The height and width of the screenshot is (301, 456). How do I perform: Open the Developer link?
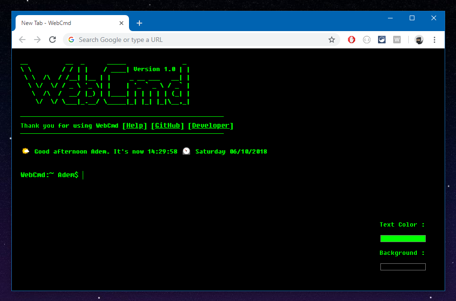211,126
